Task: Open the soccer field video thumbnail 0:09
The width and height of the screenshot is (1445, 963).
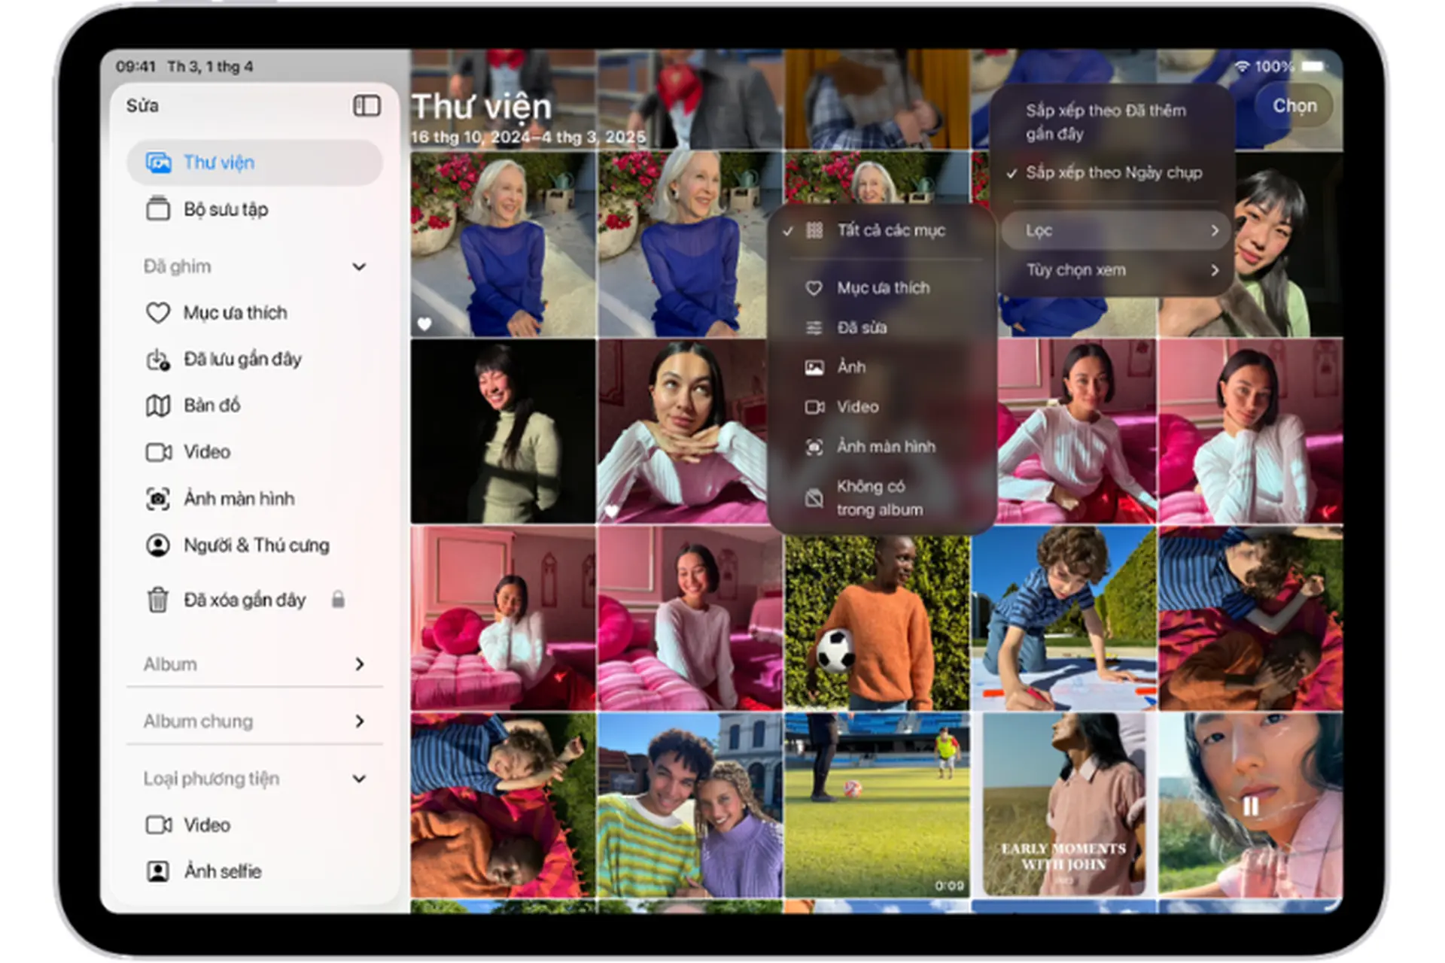Action: click(877, 805)
